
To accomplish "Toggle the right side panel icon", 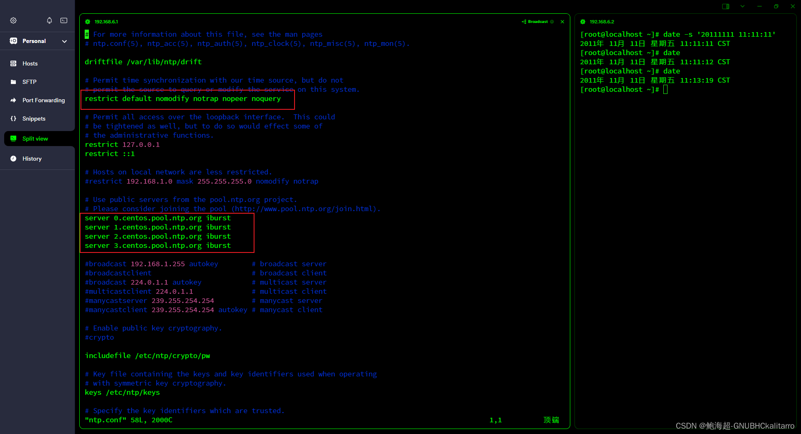I will pyautogui.click(x=726, y=6).
